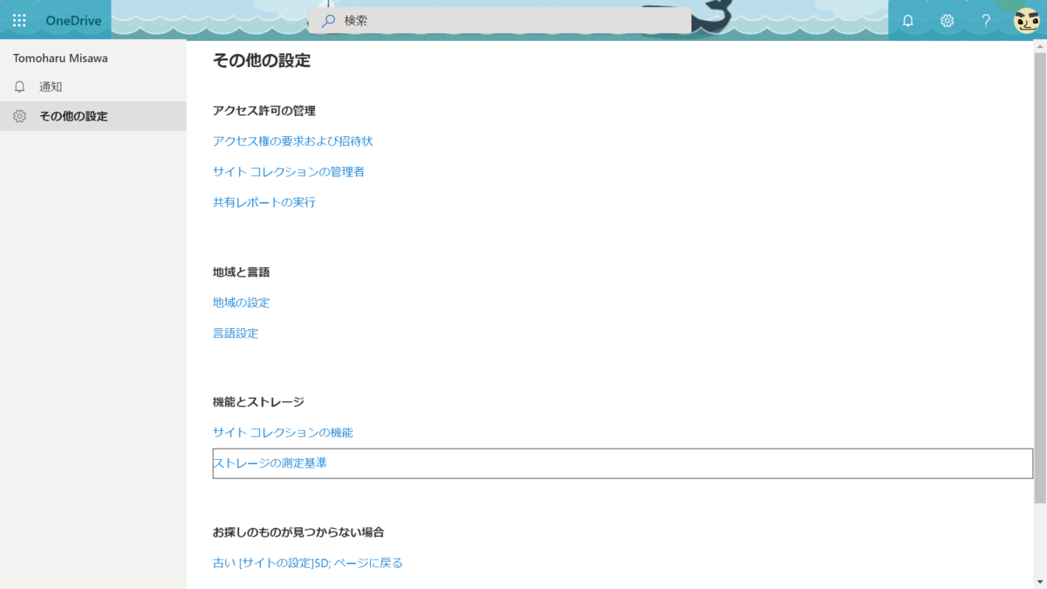Select その他の設定 in the sidebar

pos(92,116)
